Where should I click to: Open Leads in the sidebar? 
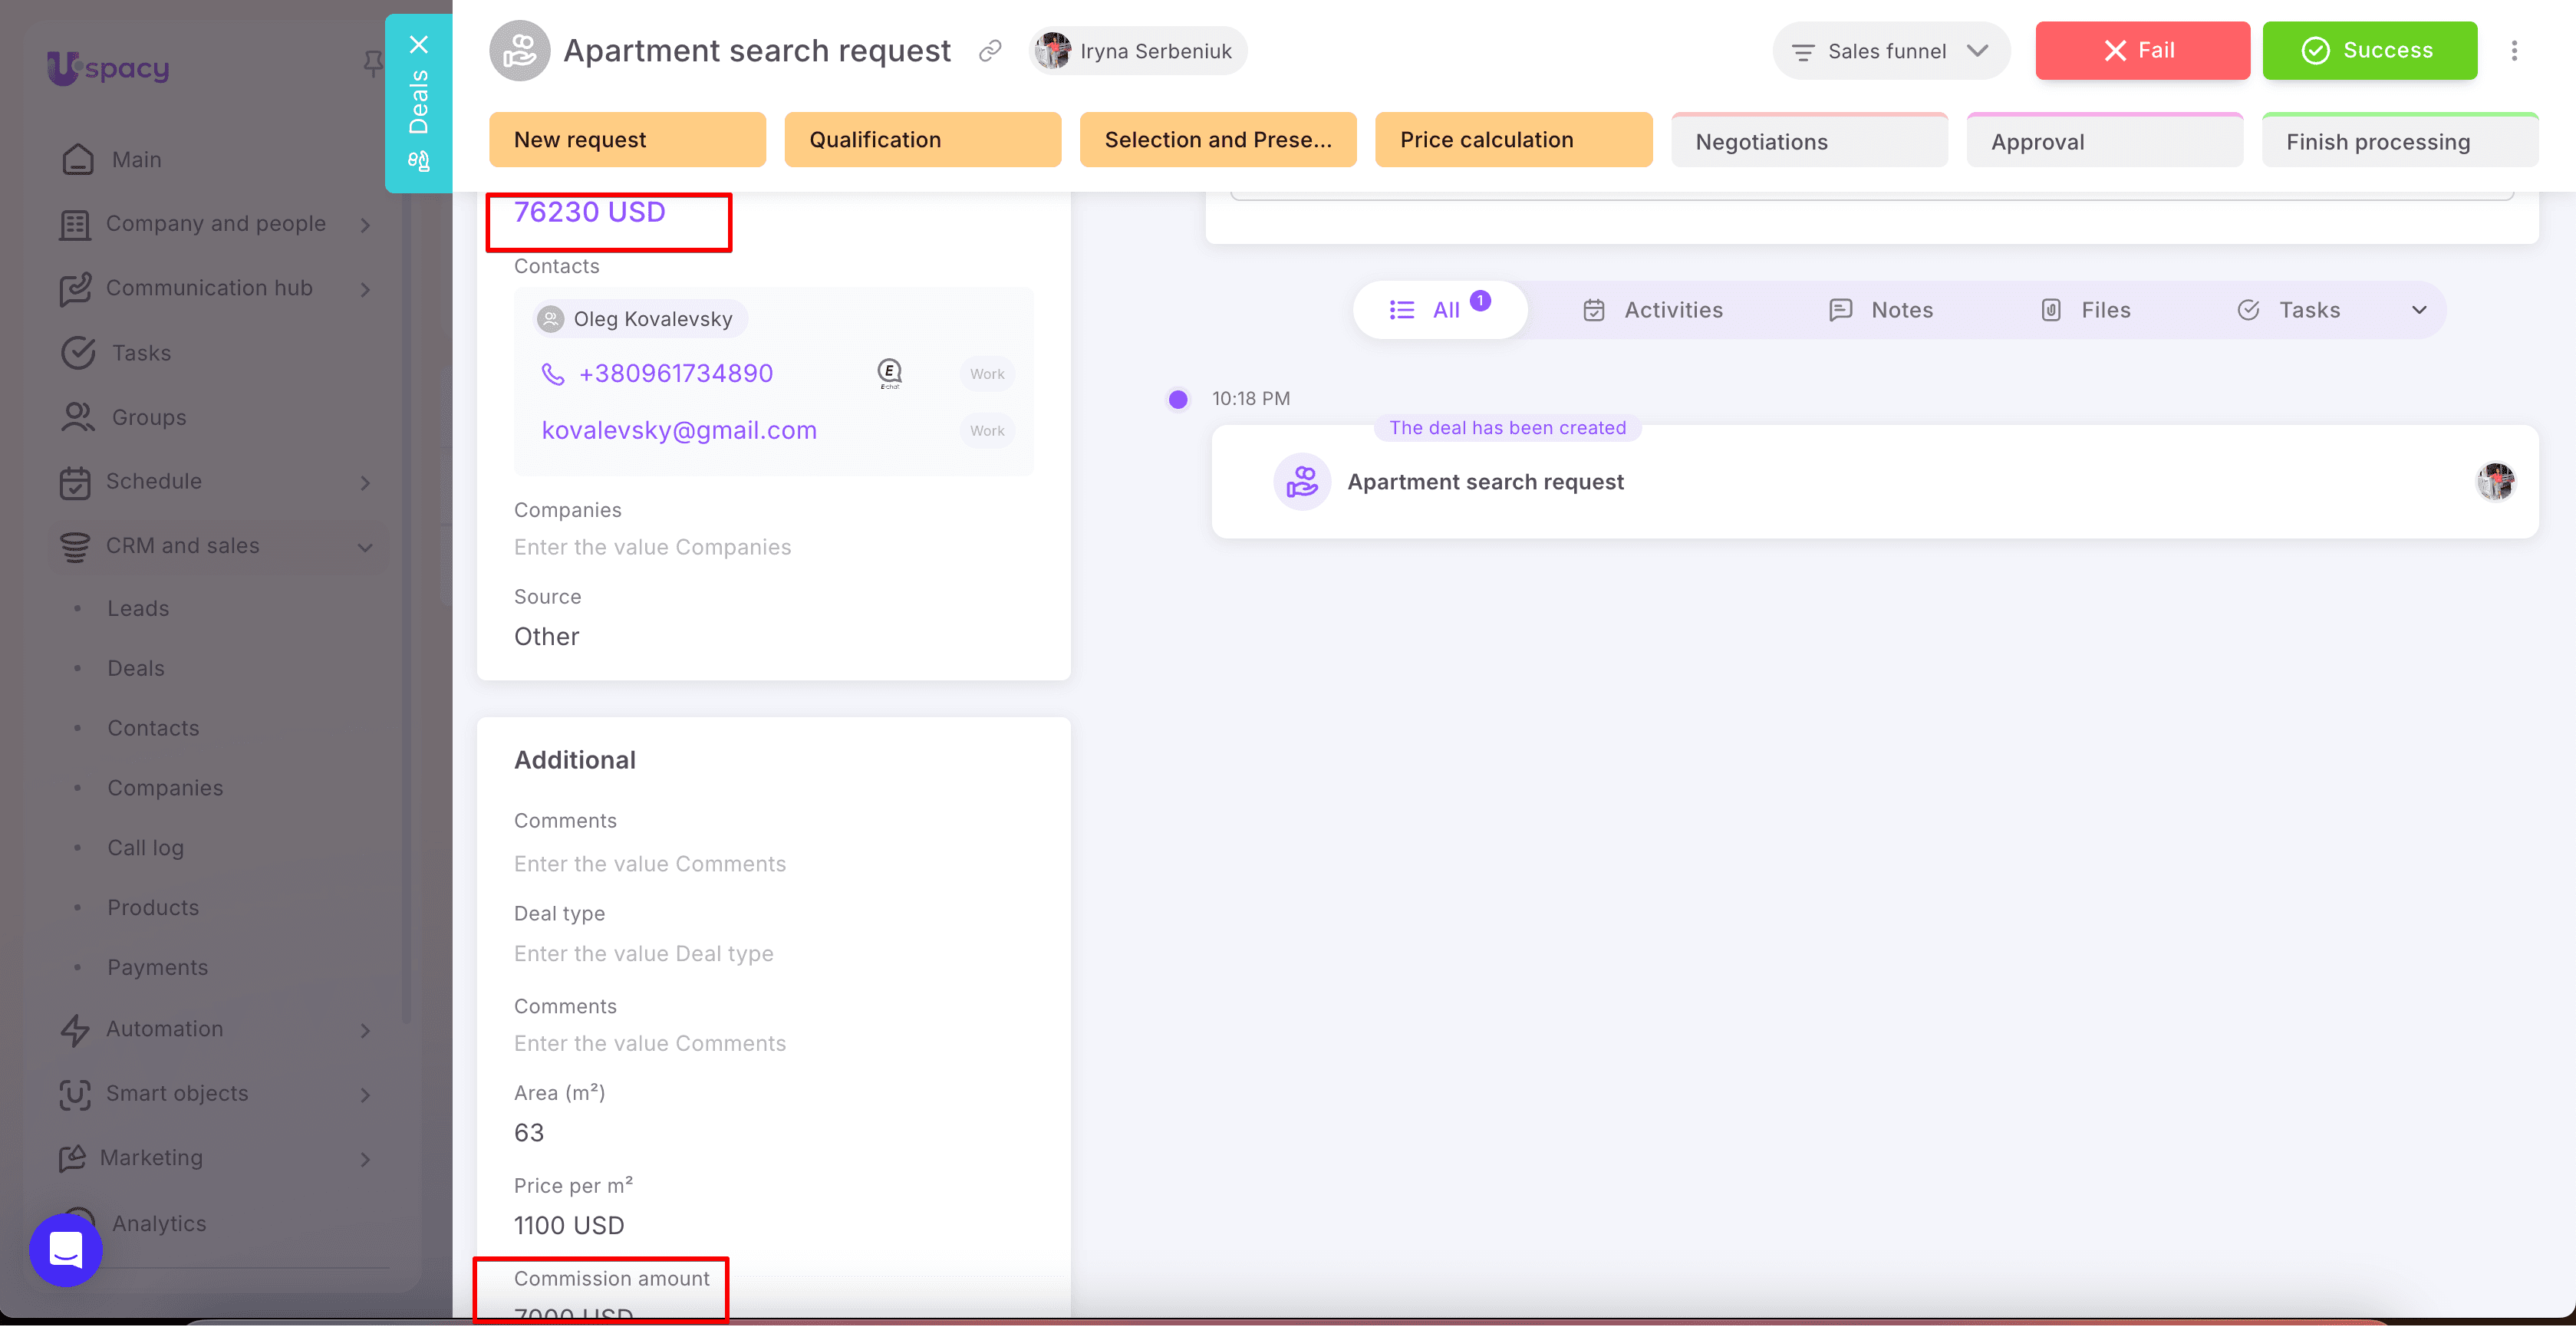tap(138, 608)
